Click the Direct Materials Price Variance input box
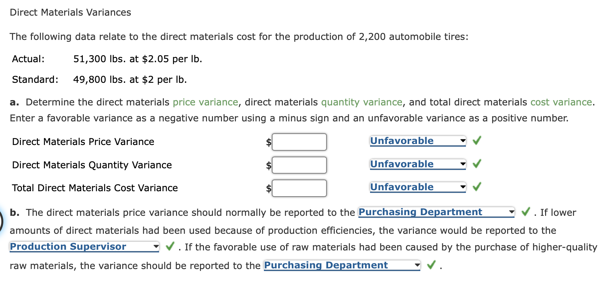The height and width of the screenshot is (282, 611). [x=299, y=142]
